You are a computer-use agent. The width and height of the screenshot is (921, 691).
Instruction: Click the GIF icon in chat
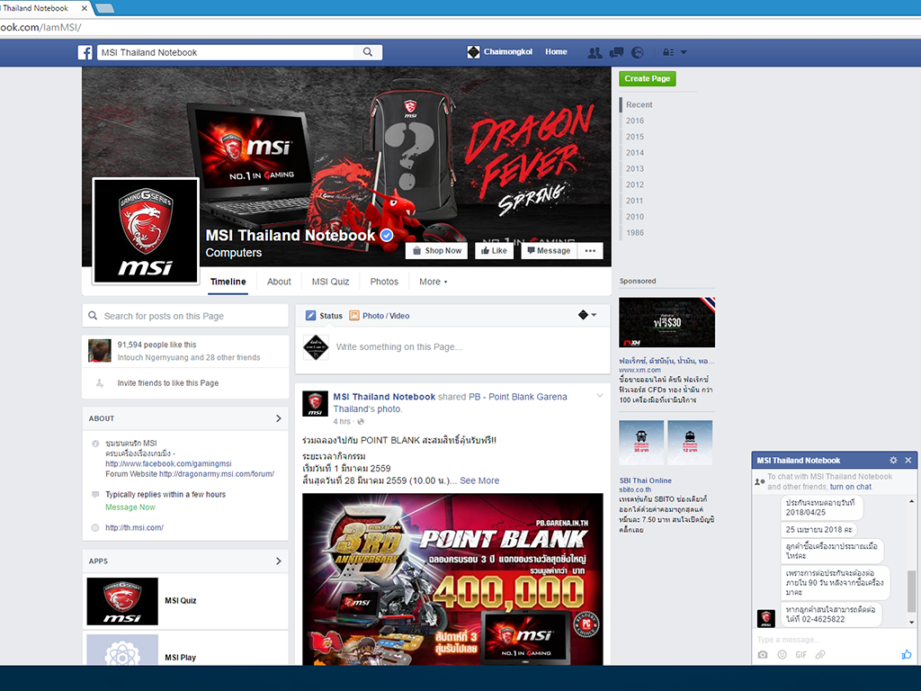[x=801, y=655]
